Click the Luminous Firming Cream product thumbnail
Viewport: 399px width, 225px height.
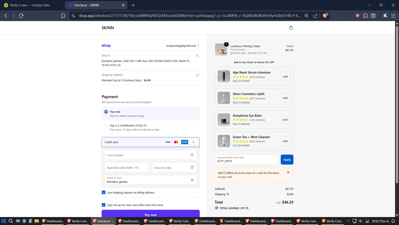click(221, 50)
